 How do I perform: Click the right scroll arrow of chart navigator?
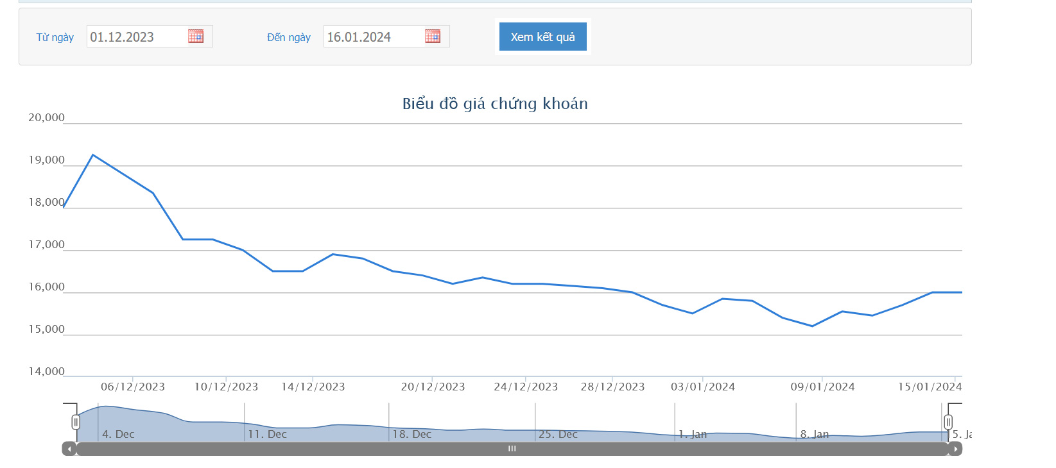click(955, 449)
